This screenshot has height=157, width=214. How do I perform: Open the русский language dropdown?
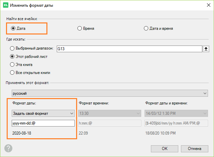point(110,93)
